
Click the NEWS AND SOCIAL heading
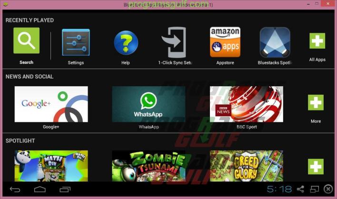tap(30, 77)
